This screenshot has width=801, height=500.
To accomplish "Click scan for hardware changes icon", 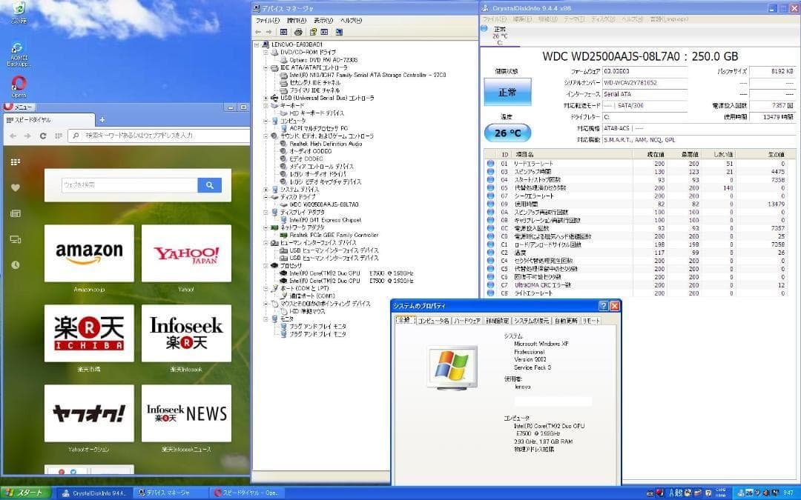I will point(339,32).
